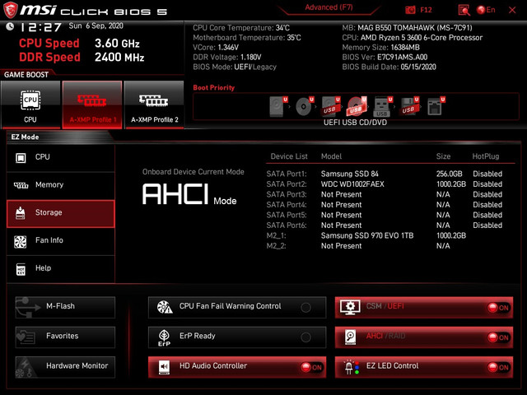Click the clock icon beside the time
527x395 pixels.
pyautogui.click(x=10, y=26)
